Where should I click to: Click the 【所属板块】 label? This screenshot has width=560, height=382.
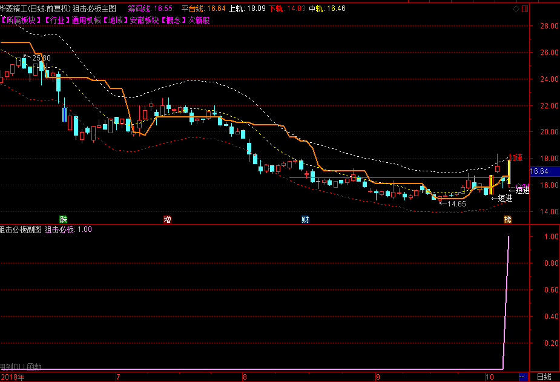click(21, 20)
